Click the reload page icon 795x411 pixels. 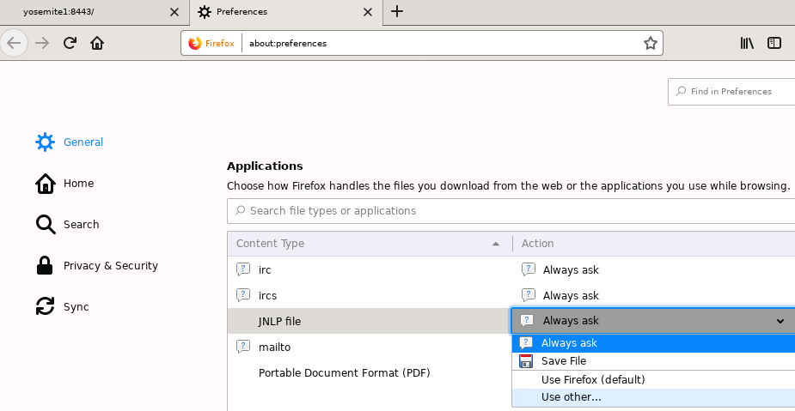point(70,43)
